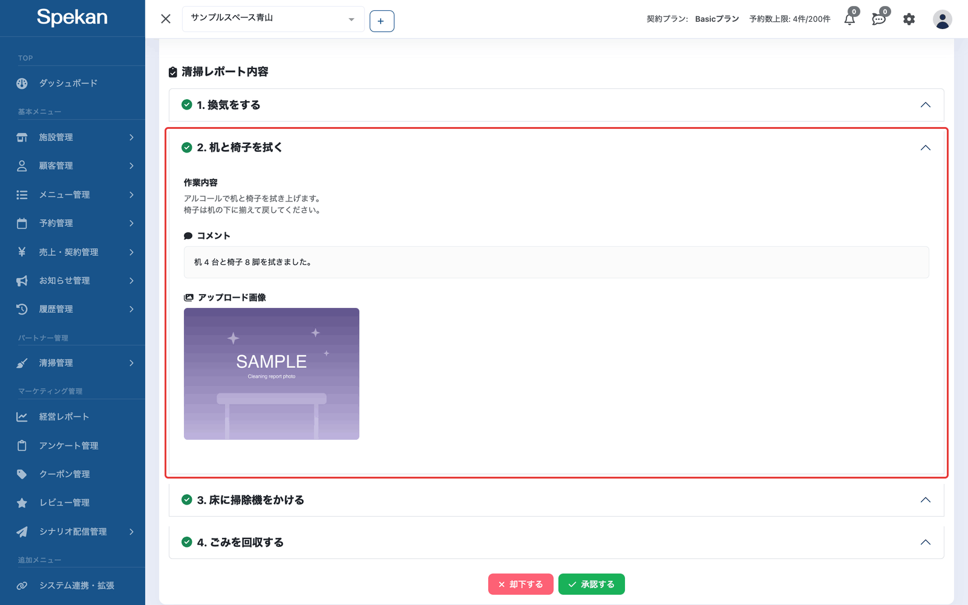968x605 pixels.
Task: Expand the 清掃管理 sidebar menu
Action: [x=73, y=363]
